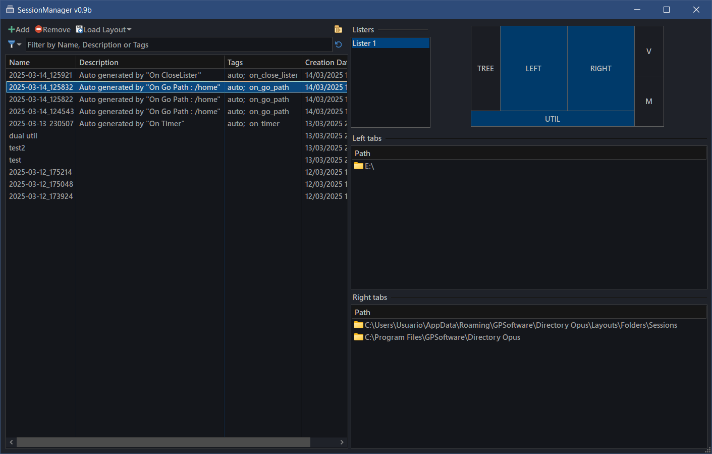Click the 'On Timer' description cell
712x454 pixels.
coord(150,124)
